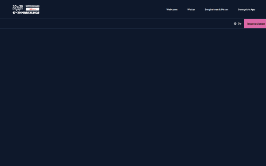This screenshot has height=166, width=266.
Task: Open the De language selector
Action: (238, 24)
